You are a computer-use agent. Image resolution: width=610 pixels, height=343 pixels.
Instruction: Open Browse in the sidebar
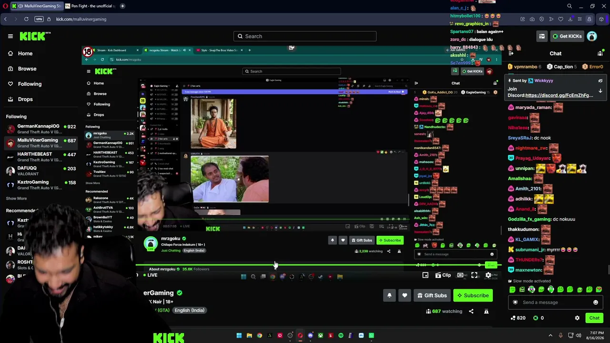point(27,69)
